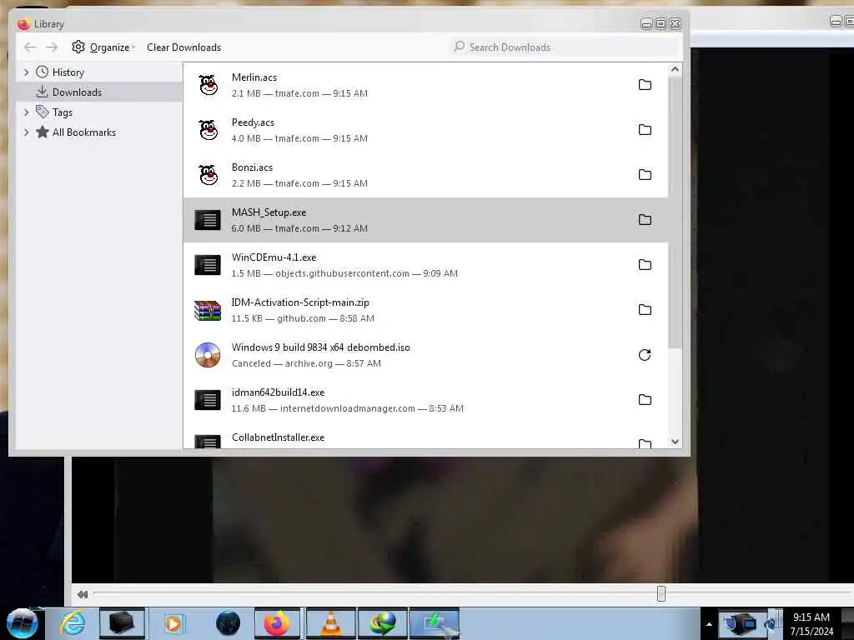The width and height of the screenshot is (854, 640).
Task: Click the scroll down arrow of downloads list
Action: click(x=675, y=442)
